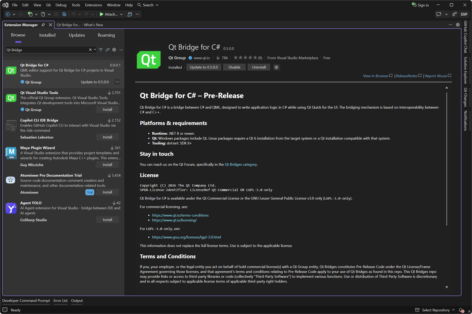Click the Qt Visual Studio Tools logo

tap(11, 98)
